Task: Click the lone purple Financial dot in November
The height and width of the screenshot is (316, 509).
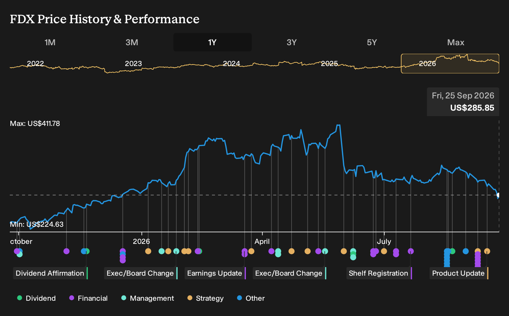Action: click(x=66, y=251)
